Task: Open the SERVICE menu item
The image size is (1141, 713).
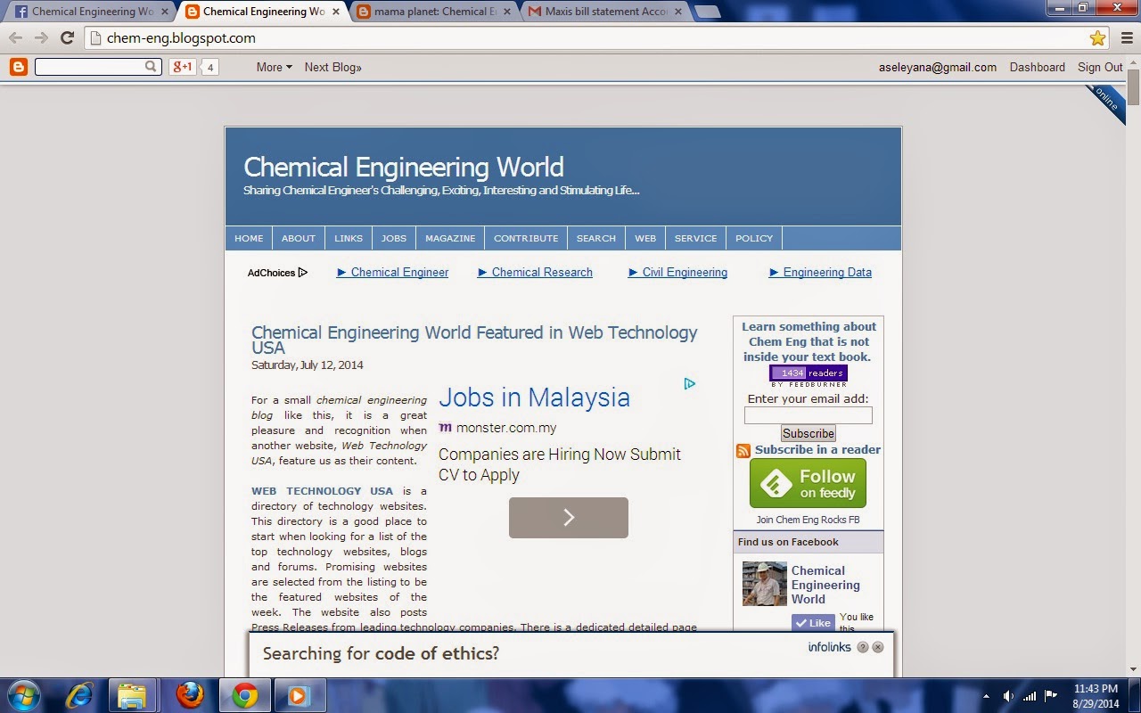Action: (x=696, y=238)
